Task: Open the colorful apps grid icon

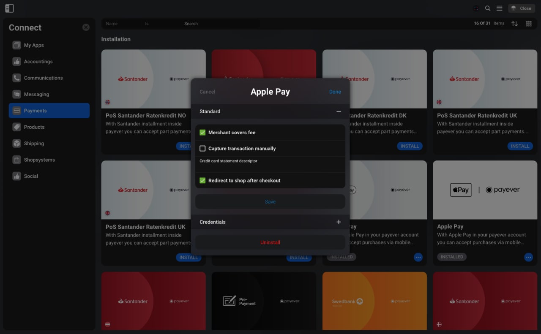Action: pos(476,8)
